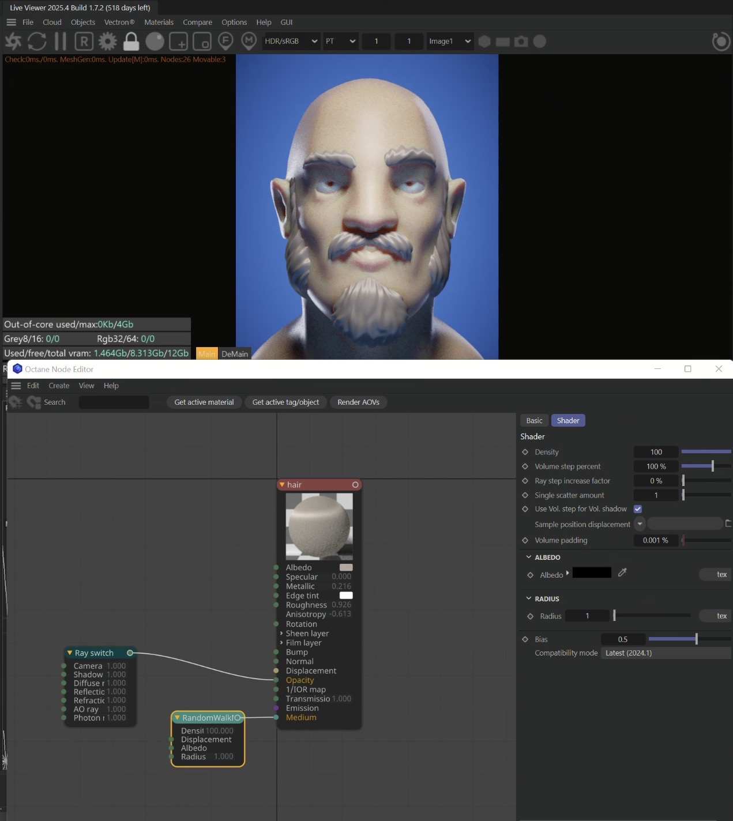
Task: Switch to the Basic tab
Action: (x=535, y=420)
